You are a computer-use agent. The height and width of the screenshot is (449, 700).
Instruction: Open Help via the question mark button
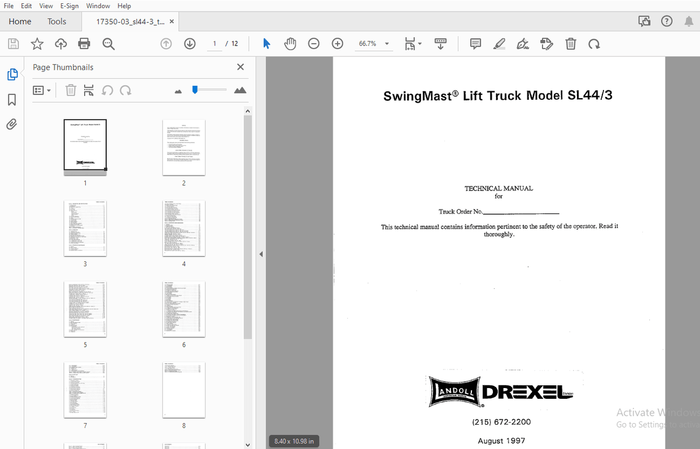pyautogui.click(x=667, y=21)
